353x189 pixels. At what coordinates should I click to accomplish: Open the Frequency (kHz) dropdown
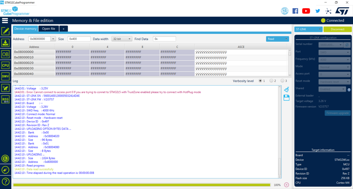coord(334,60)
